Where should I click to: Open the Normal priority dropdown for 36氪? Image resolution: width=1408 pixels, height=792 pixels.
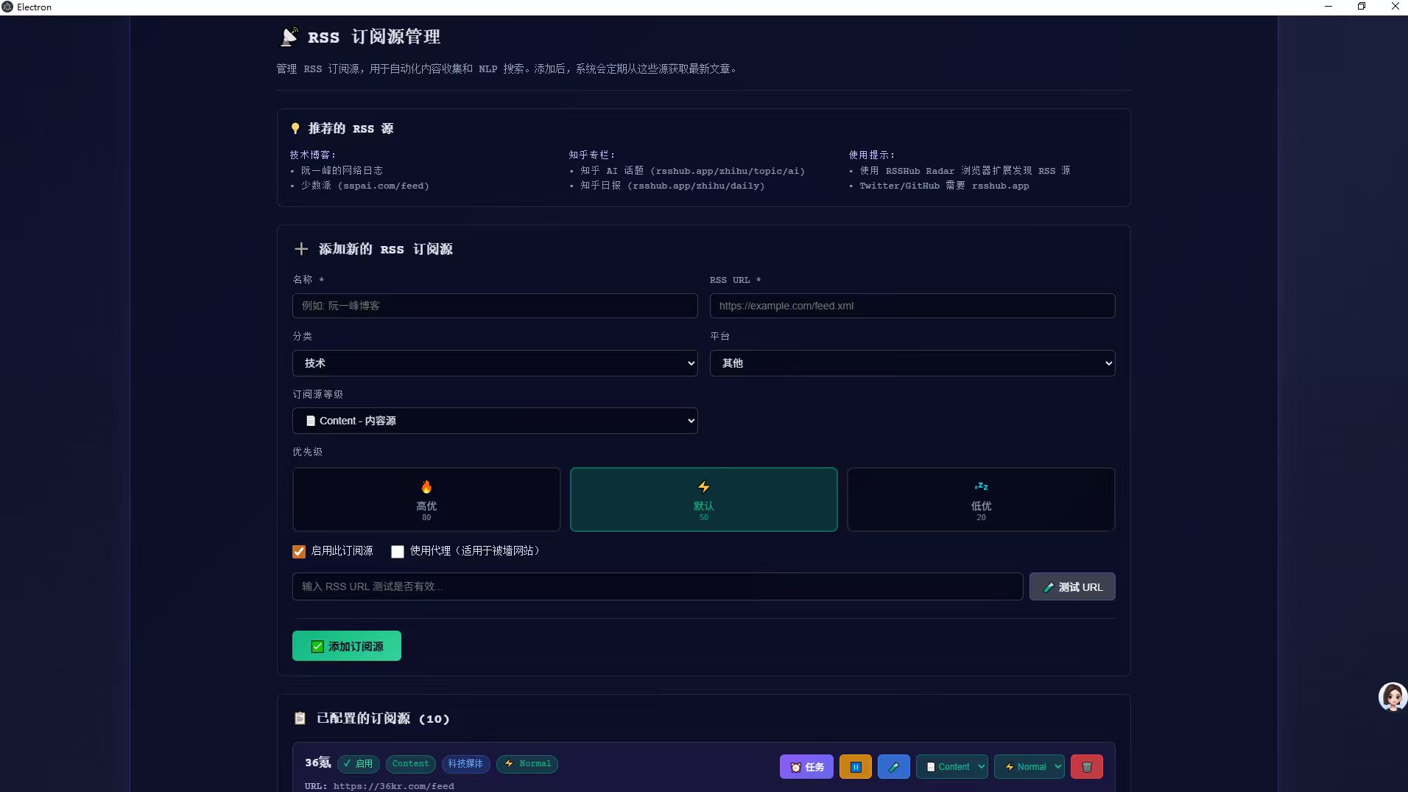click(x=1029, y=766)
